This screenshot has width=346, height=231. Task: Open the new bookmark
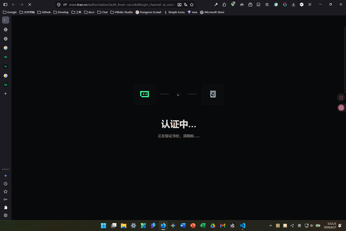tap(192, 12)
